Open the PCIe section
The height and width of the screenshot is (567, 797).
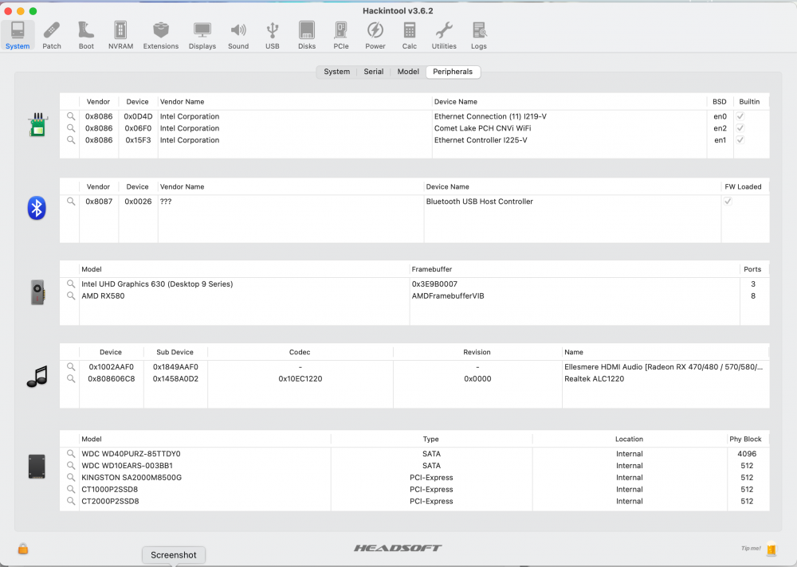tap(340, 36)
